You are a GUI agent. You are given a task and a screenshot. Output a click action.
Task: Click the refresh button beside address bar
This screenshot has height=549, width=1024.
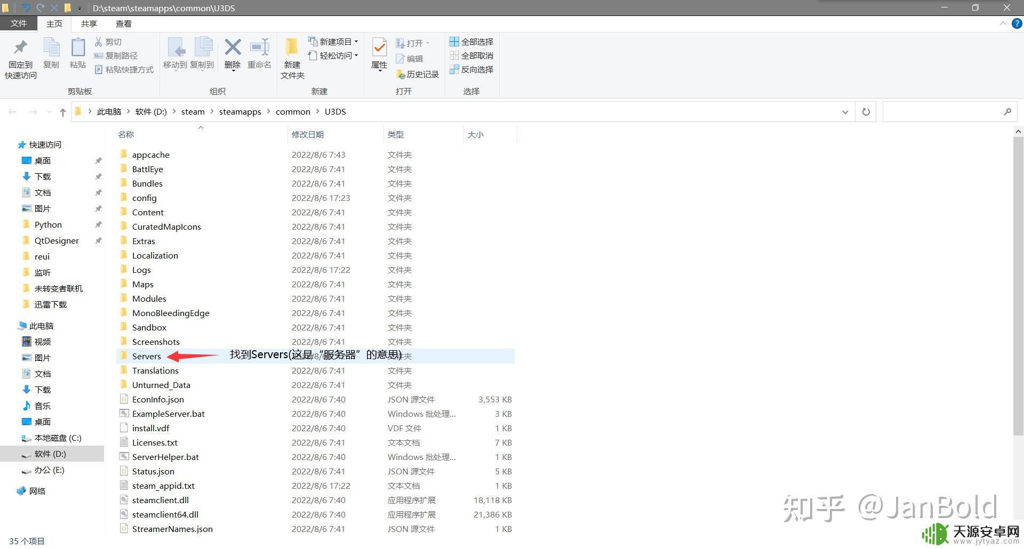coord(866,112)
